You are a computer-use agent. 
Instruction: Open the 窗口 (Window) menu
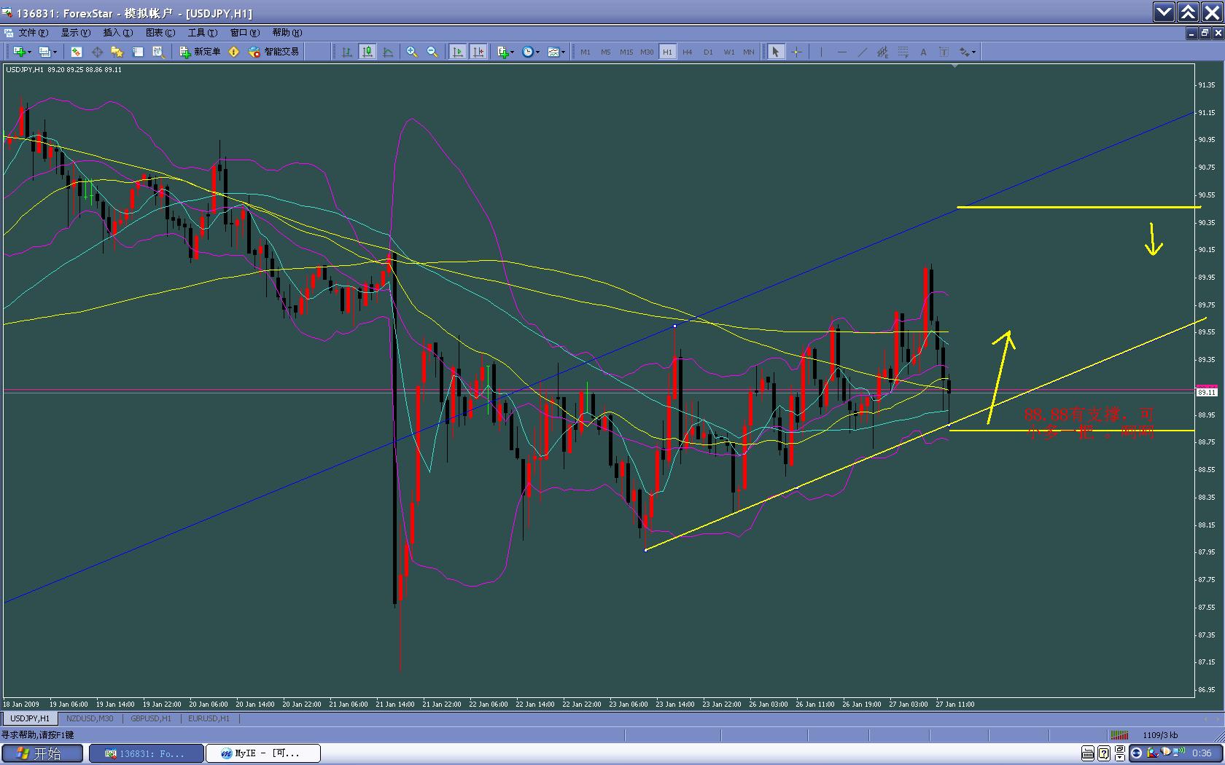pyautogui.click(x=244, y=33)
